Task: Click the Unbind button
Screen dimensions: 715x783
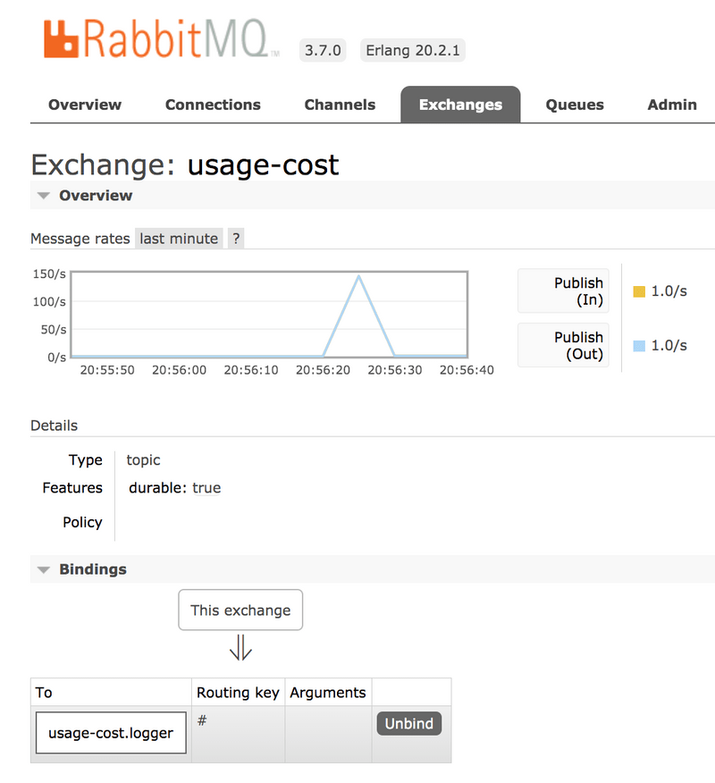Action: (x=408, y=723)
